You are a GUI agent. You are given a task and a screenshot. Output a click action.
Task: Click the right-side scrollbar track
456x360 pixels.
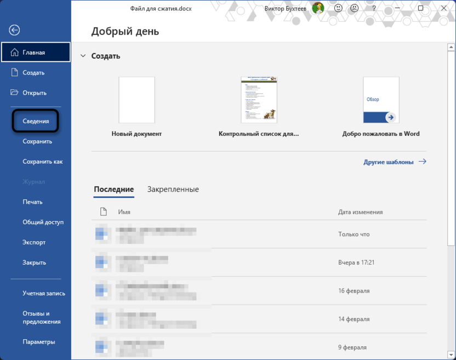452,219
